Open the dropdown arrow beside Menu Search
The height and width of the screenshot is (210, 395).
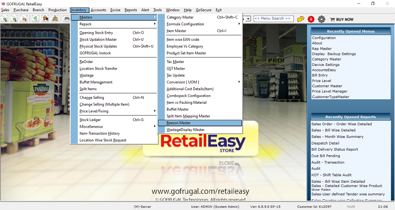(248, 19)
